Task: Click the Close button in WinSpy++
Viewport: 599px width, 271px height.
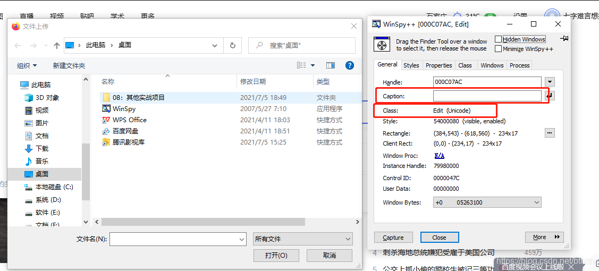Action: [440, 237]
